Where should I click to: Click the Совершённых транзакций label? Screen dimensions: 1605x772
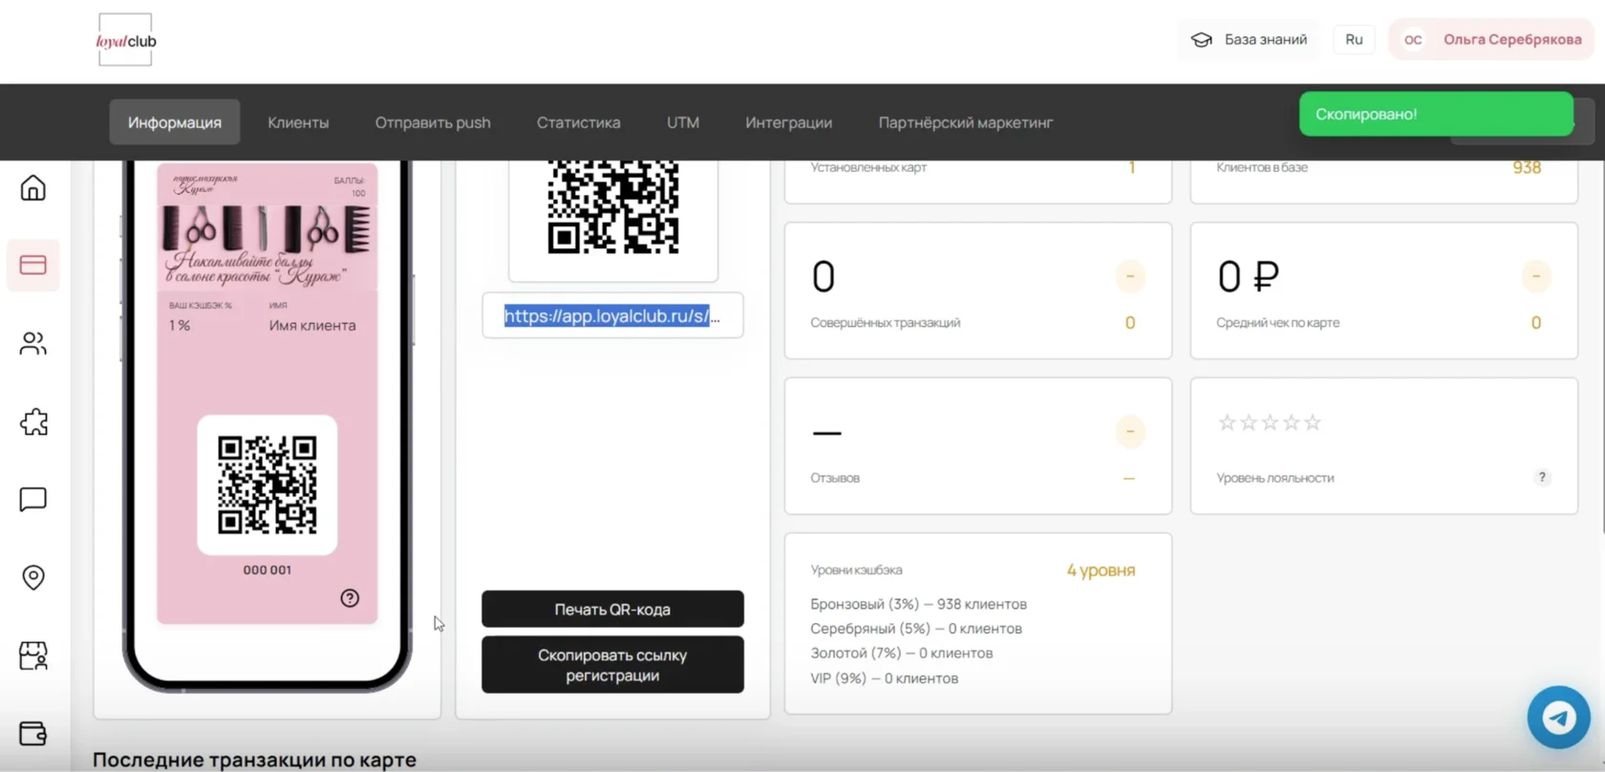[886, 323]
